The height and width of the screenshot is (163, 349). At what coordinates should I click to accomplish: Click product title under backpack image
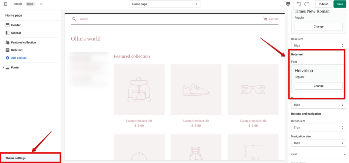pyautogui.click(x=139, y=121)
